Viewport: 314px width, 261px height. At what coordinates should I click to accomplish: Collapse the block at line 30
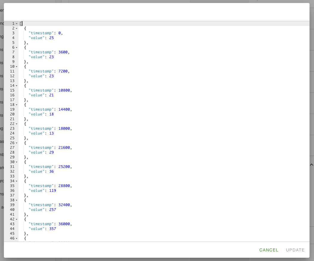pyautogui.click(x=17, y=162)
